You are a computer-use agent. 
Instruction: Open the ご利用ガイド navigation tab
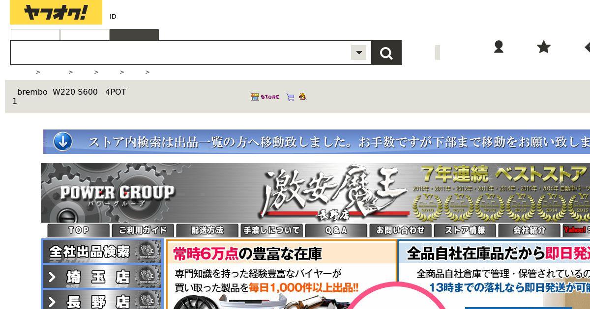click(143, 230)
